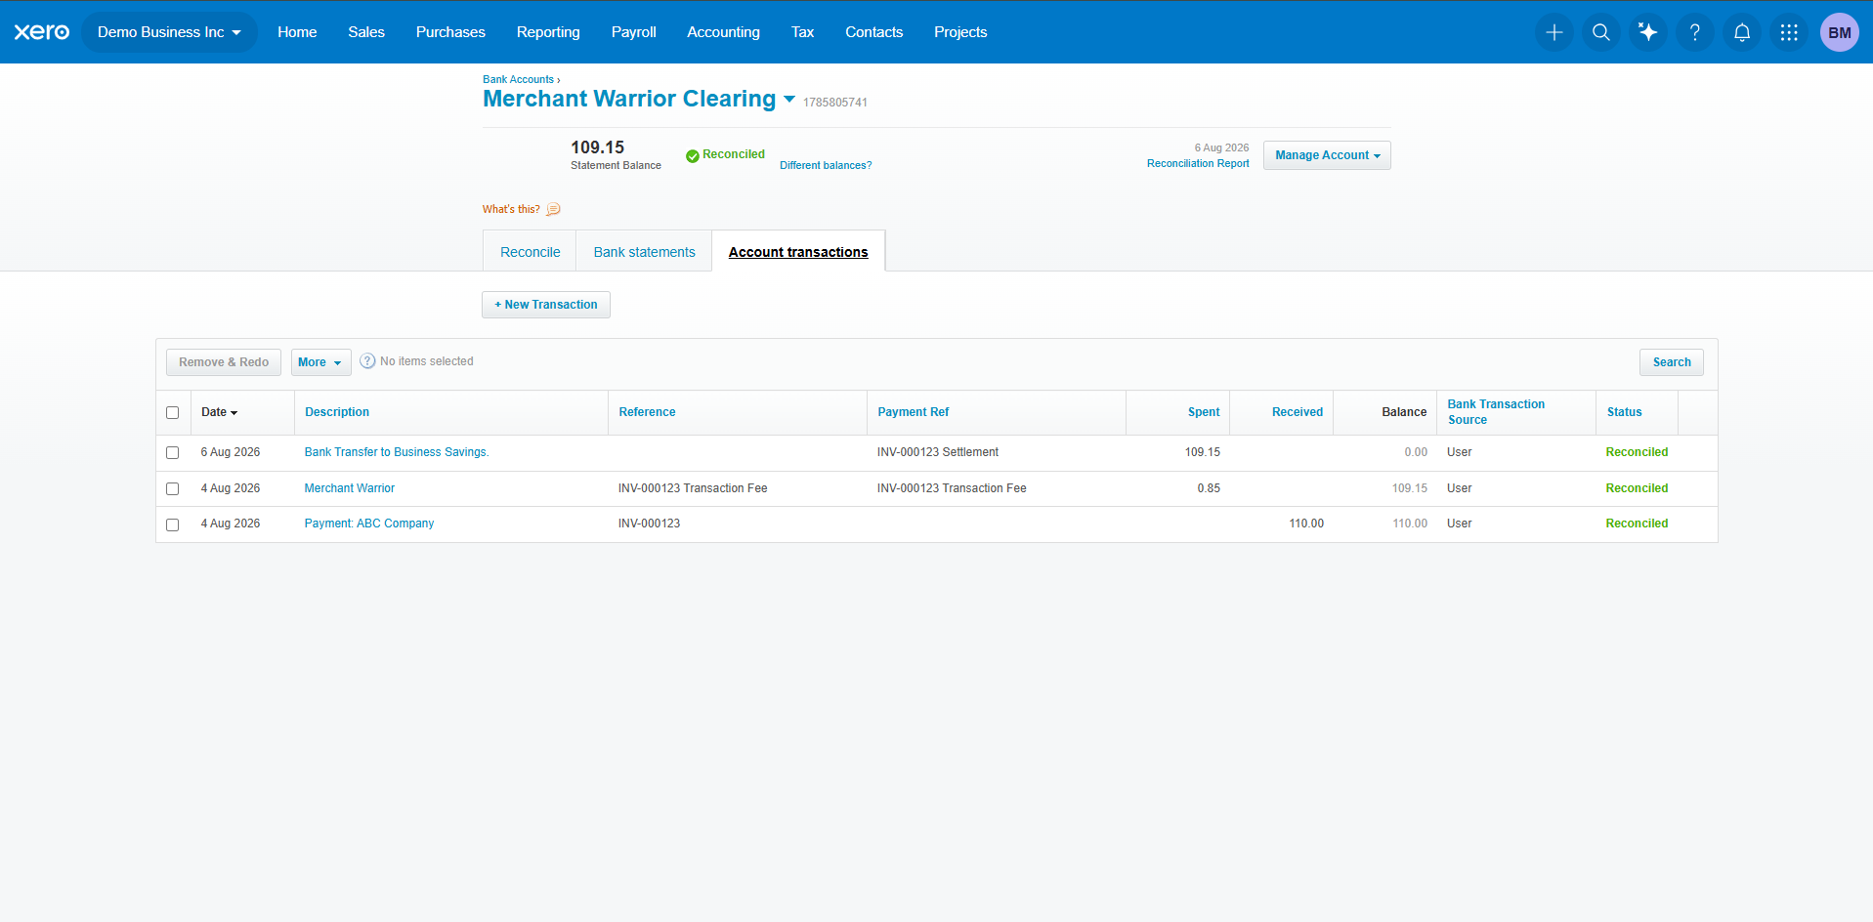Image resolution: width=1873 pixels, height=922 pixels.
Task: Click the green Reconciled check icon
Action: pos(692,155)
